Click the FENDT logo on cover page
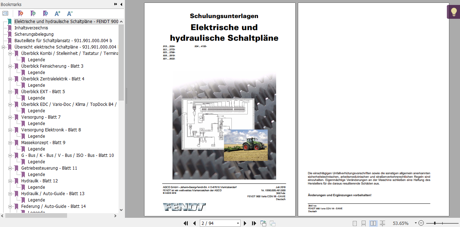This screenshot has width=460, height=227. [x=185, y=207]
